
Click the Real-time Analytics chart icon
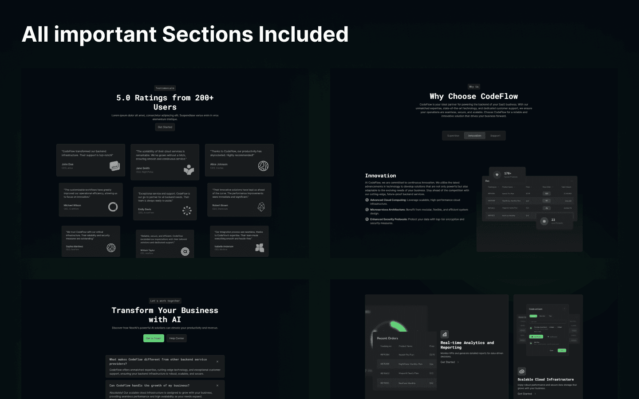pyautogui.click(x=444, y=334)
